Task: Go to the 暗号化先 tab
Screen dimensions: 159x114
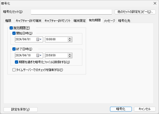Action: pos(124,21)
